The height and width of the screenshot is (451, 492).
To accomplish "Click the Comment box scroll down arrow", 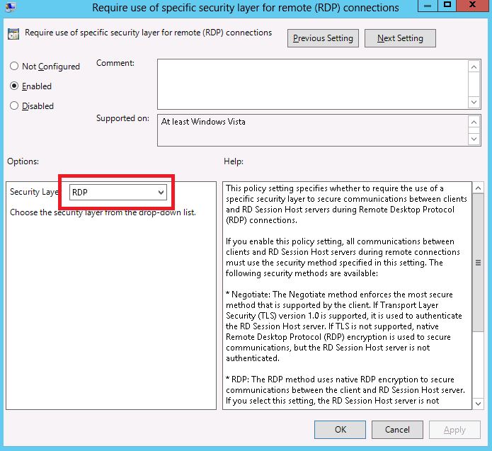I will [x=474, y=101].
